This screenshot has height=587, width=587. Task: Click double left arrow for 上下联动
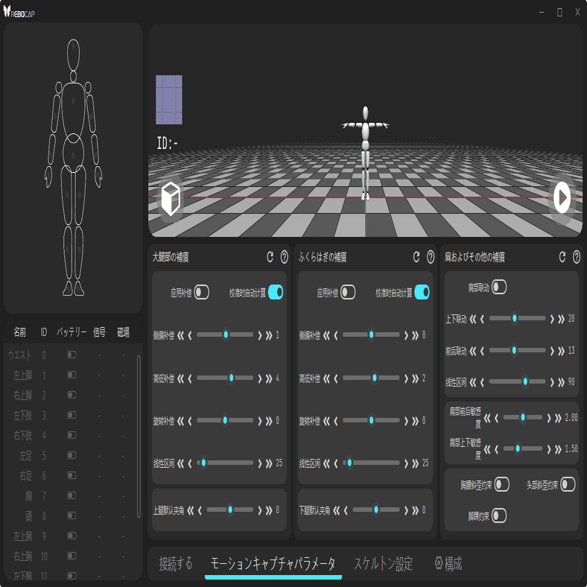pyautogui.click(x=472, y=319)
